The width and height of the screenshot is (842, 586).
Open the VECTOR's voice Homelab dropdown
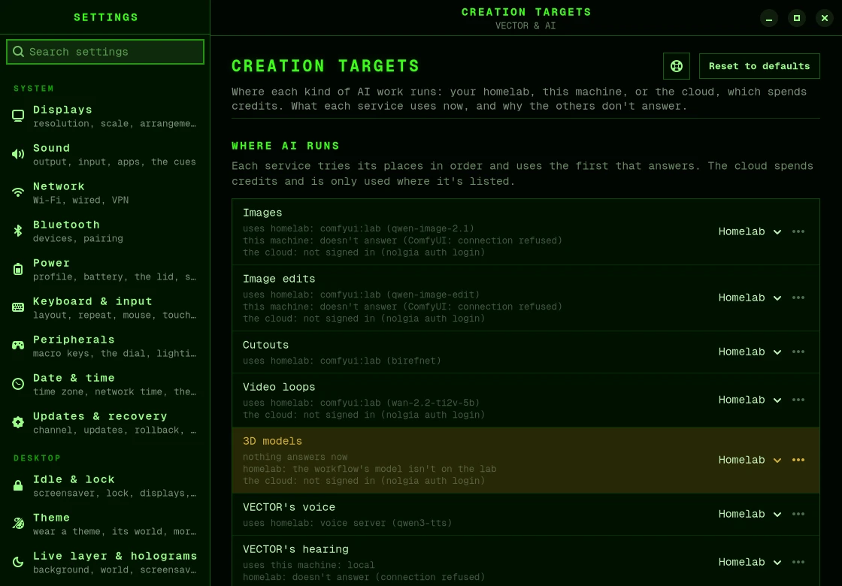(x=750, y=514)
